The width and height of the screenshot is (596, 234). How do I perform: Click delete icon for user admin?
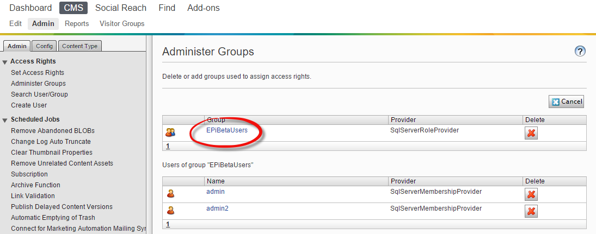click(531, 194)
